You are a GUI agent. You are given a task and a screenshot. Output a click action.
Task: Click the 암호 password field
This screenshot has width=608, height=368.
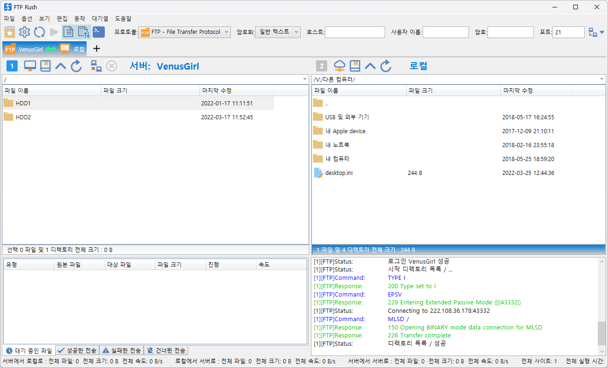(511, 32)
